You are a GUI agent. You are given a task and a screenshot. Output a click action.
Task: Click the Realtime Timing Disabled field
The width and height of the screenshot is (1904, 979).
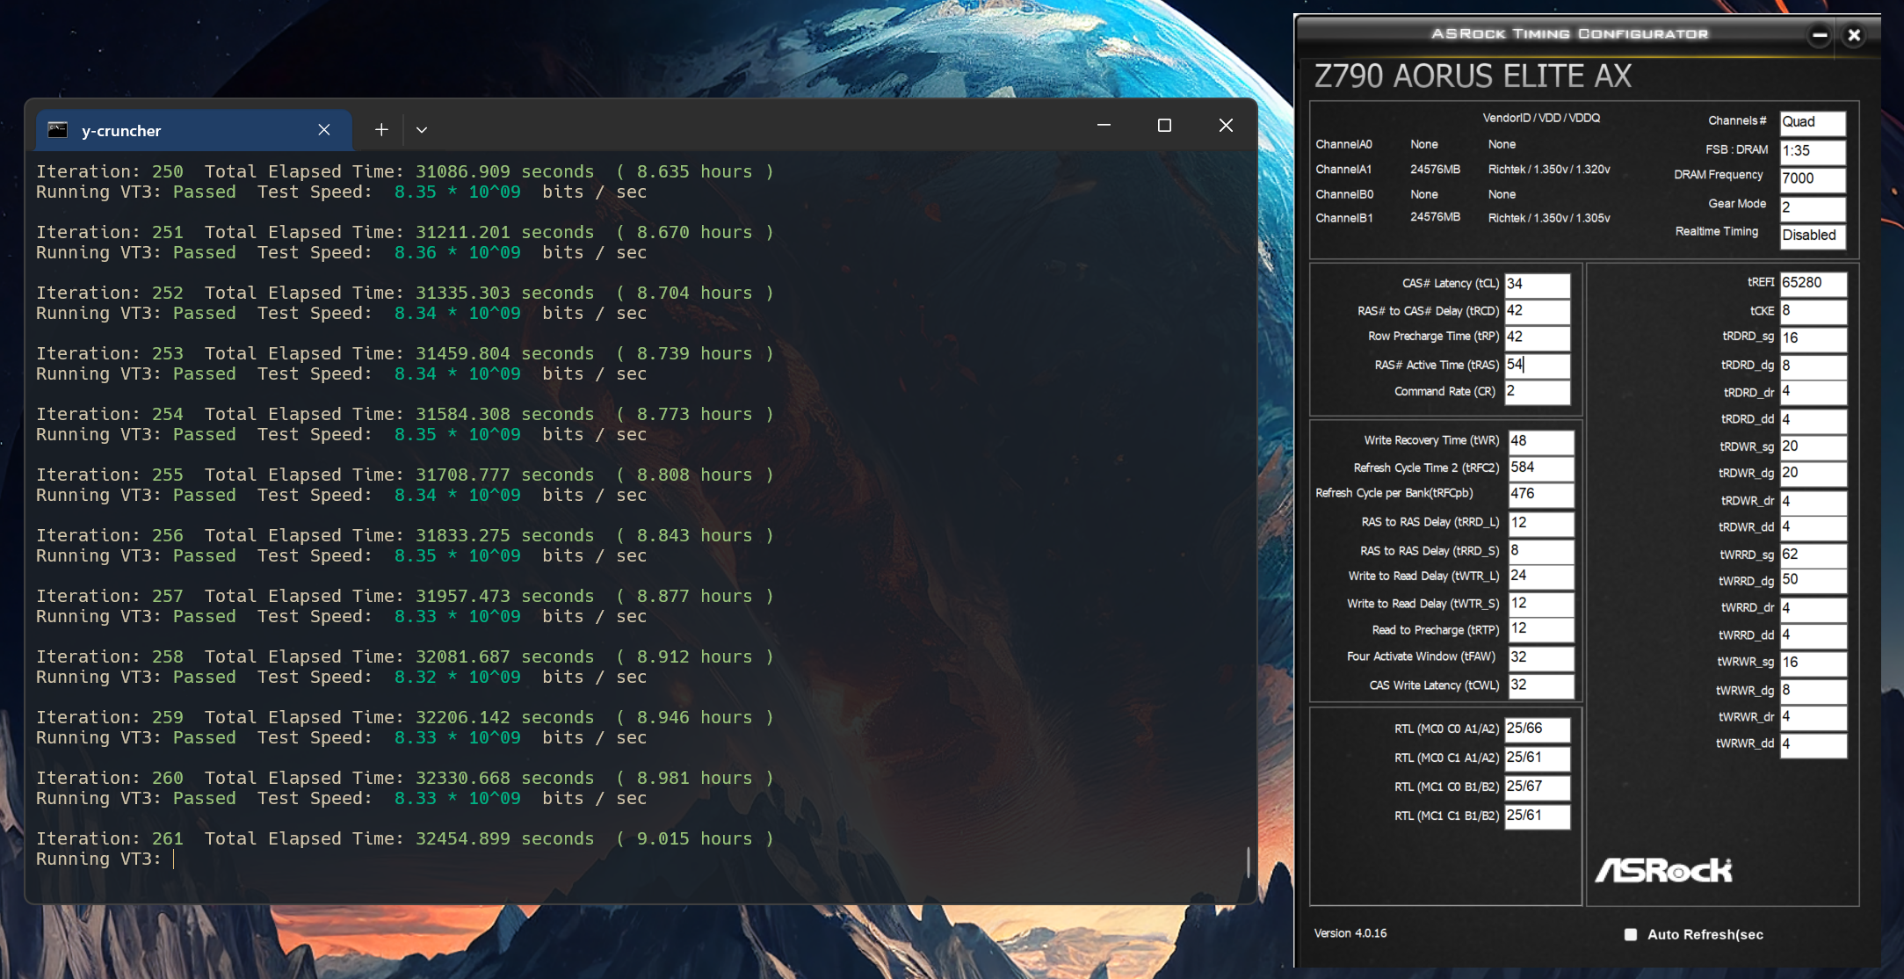pyautogui.click(x=1812, y=236)
